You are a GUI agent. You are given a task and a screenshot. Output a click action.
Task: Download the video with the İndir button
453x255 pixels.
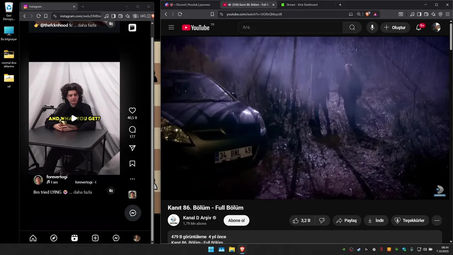[x=376, y=221]
